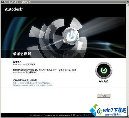Click the green 许可激活 status icon
The height and width of the screenshot is (118, 129).
tap(104, 70)
